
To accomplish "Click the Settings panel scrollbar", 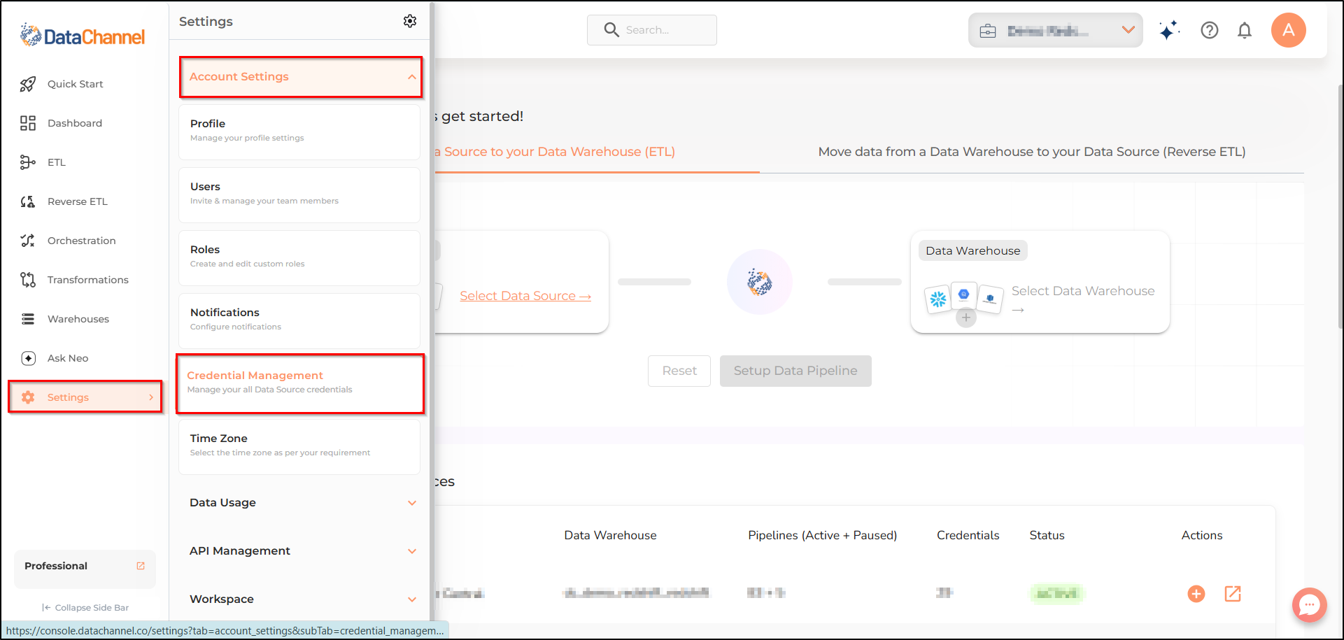I will tap(432, 311).
